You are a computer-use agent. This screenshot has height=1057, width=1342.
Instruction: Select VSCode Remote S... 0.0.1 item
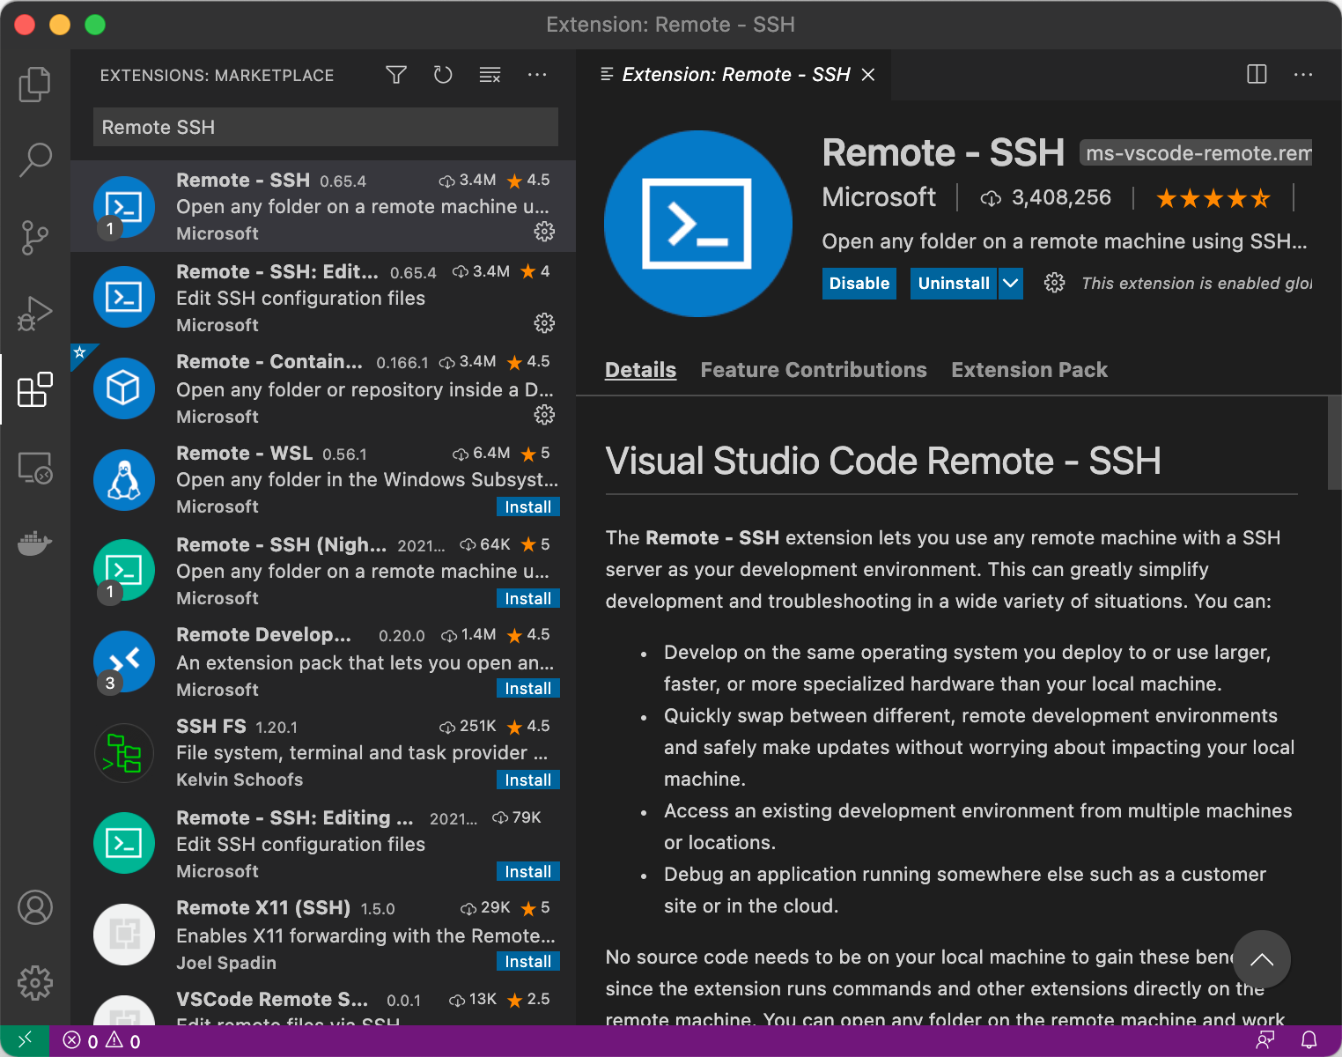pos(323,1004)
